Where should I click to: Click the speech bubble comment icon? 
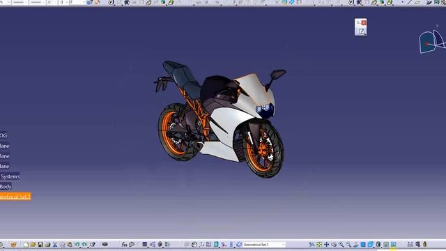tap(132, 245)
